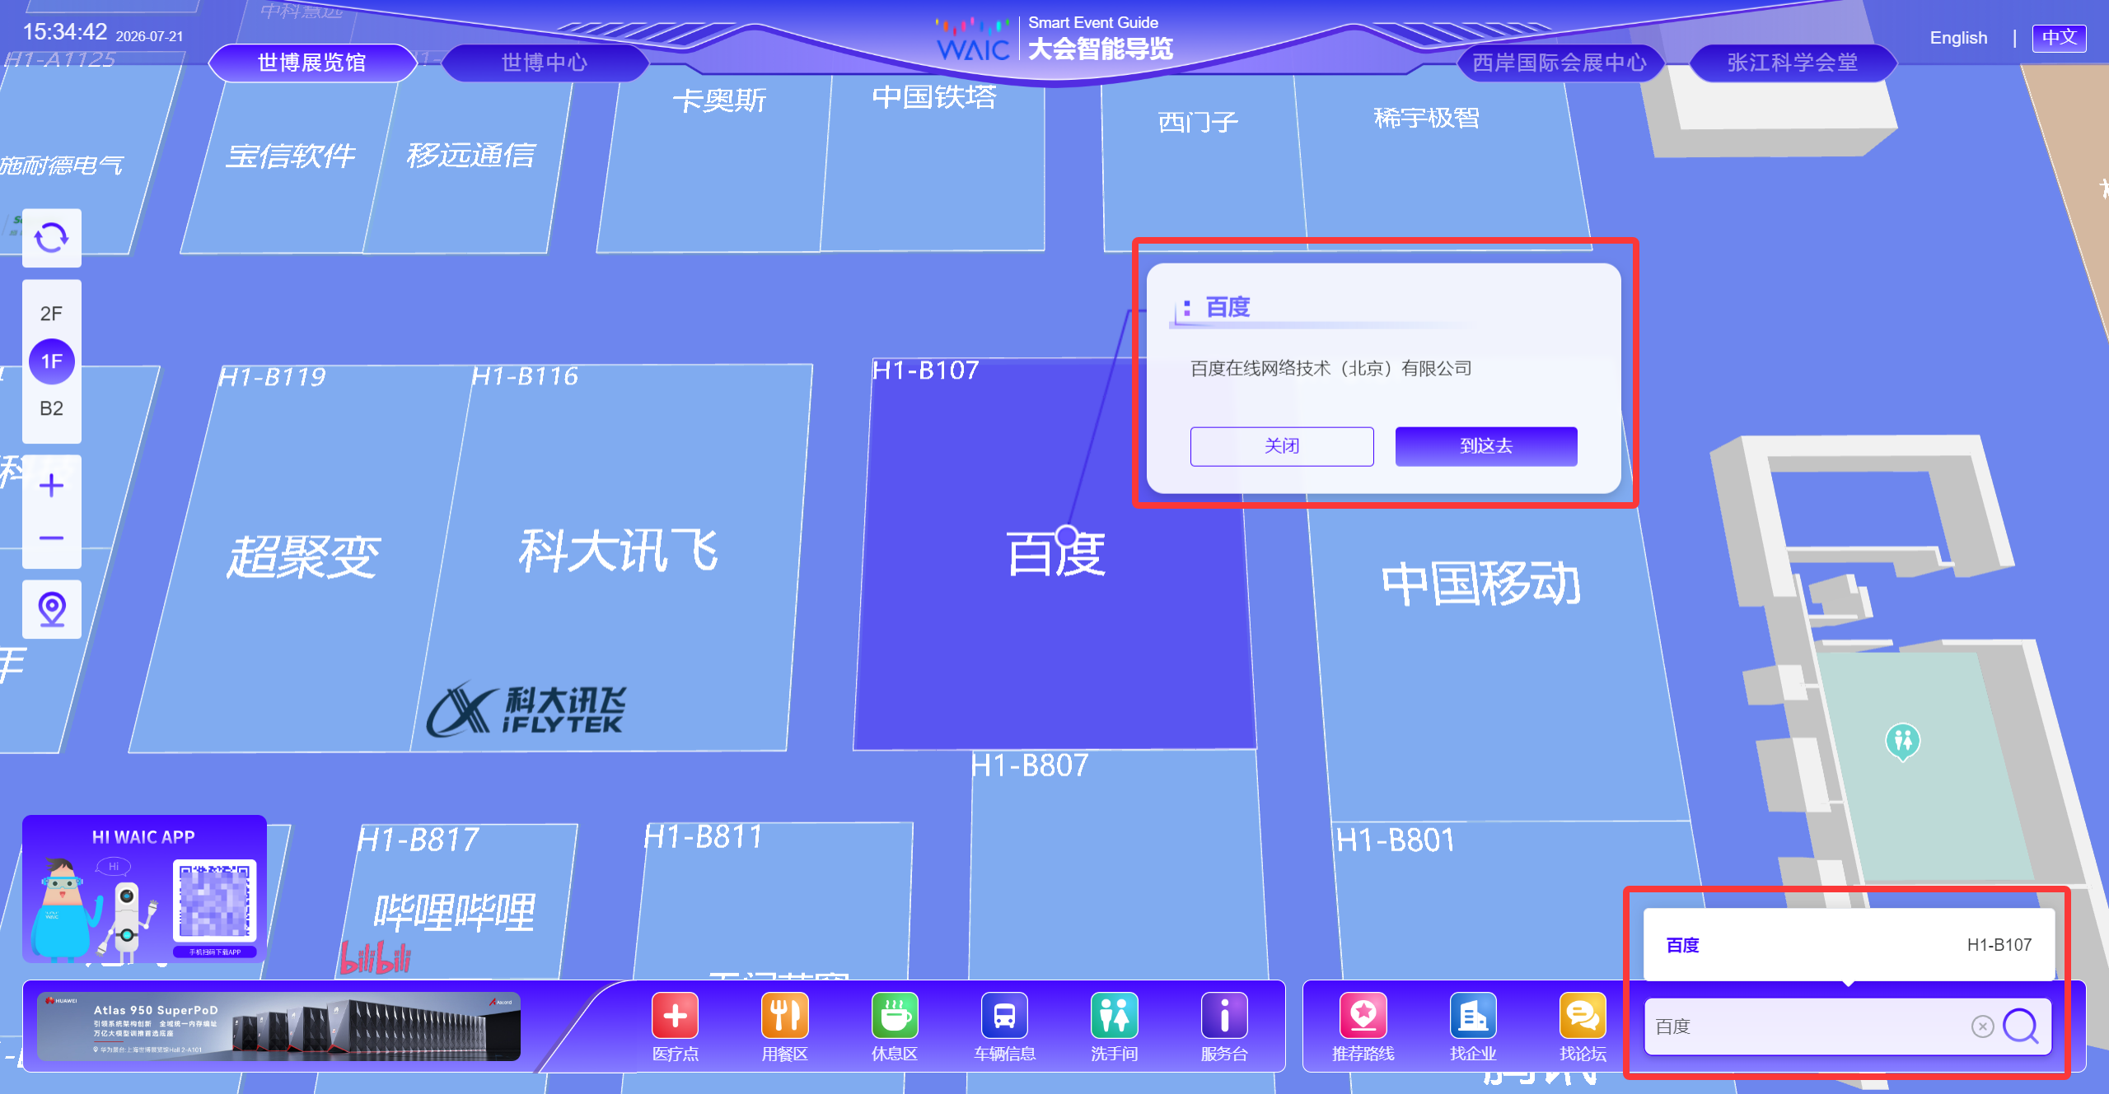Select the 移远通信 booth on the map

tap(470, 155)
